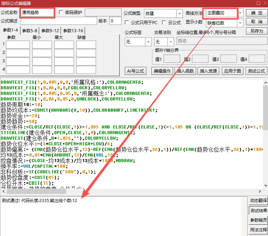Open the 画线方法 dropdown arrow
The height and width of the screenshot is (236, 268).
tap(240, 13)
